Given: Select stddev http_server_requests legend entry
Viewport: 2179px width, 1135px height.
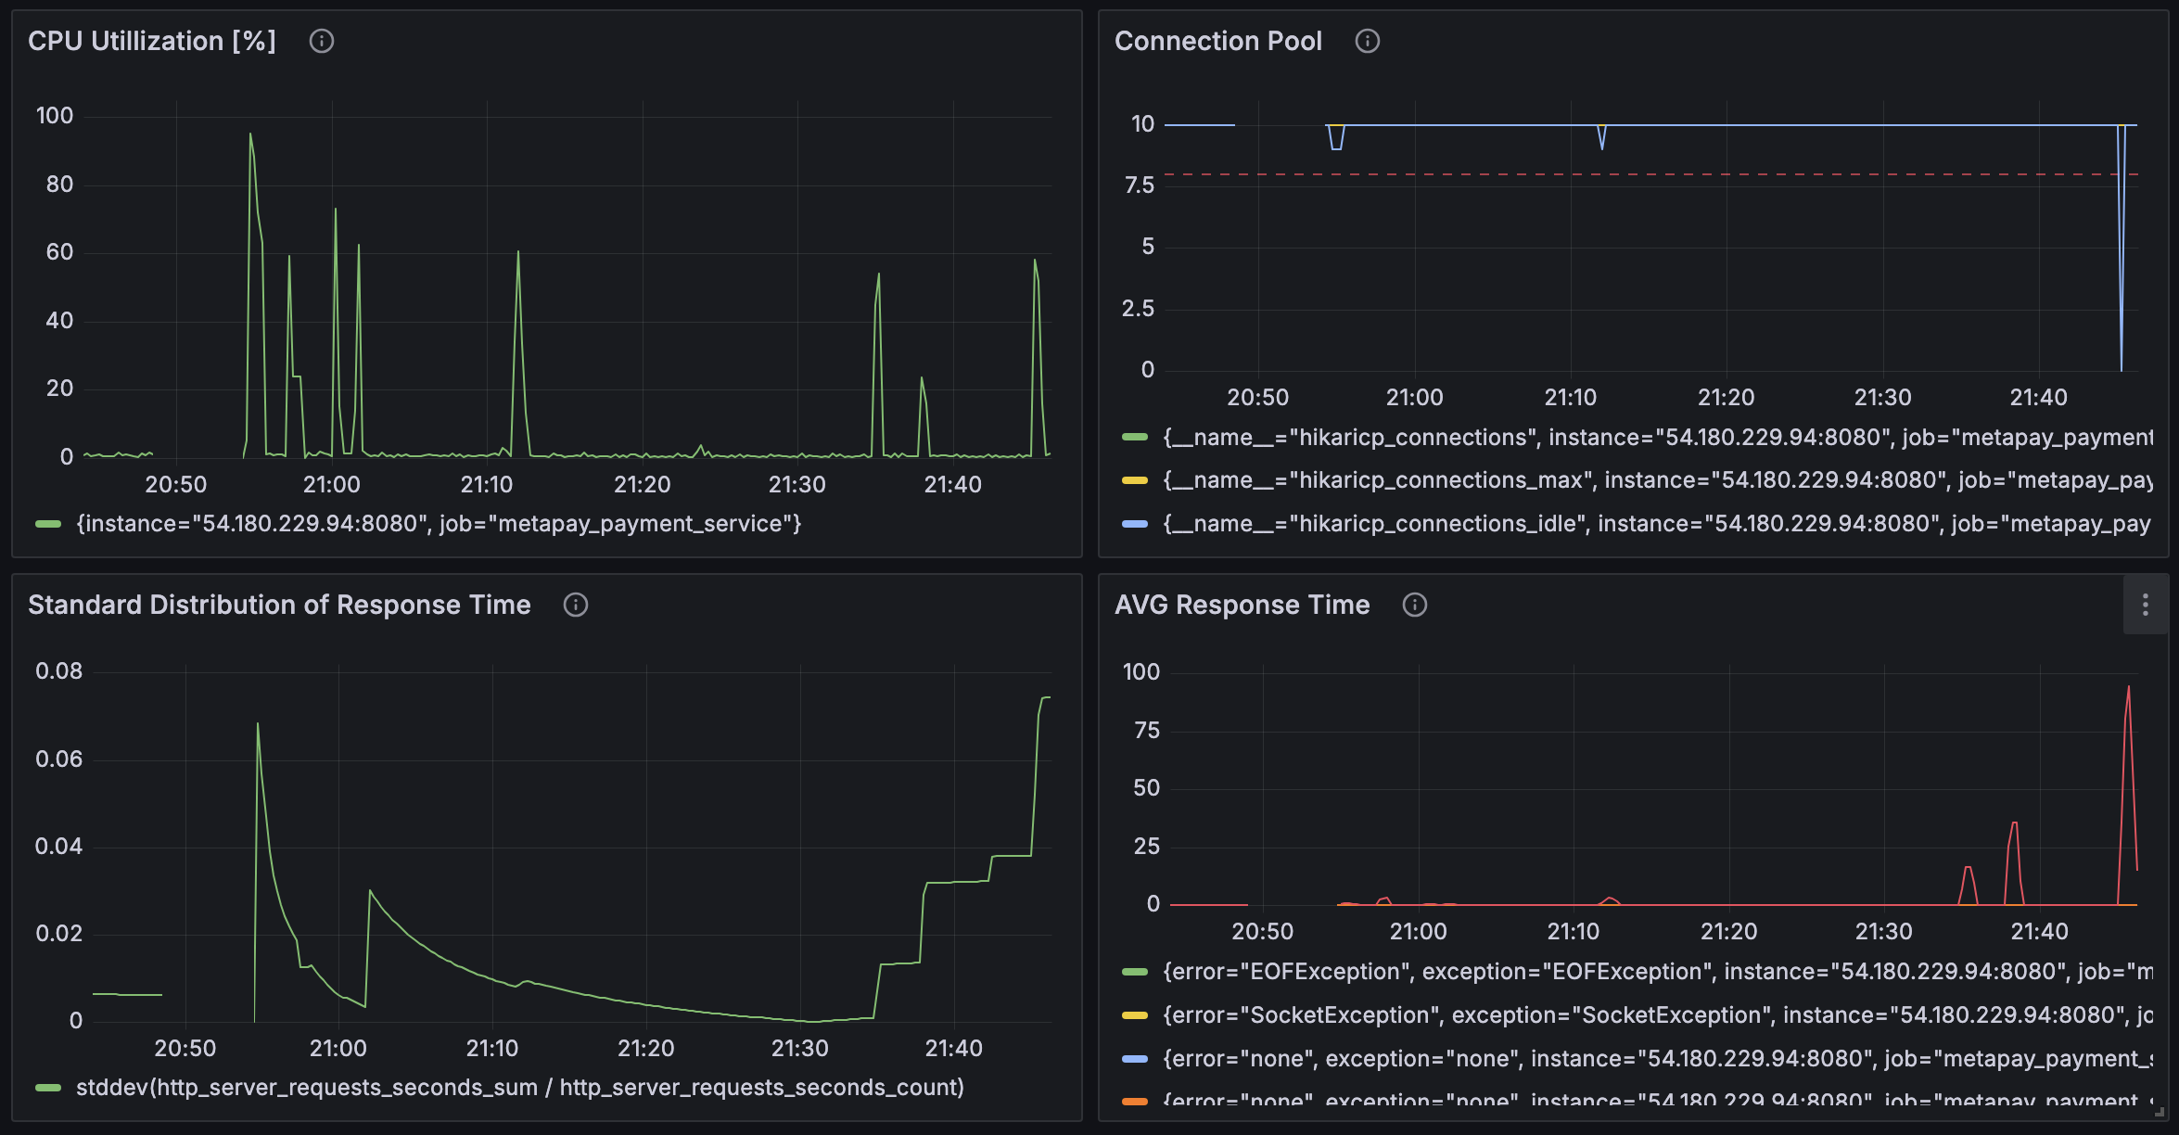Looking at the screenshot, I should (x=519, y=1088).
